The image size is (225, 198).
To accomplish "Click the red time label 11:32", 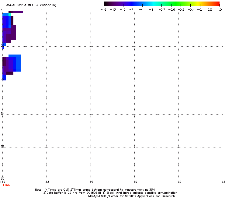I will coord(6,185).
